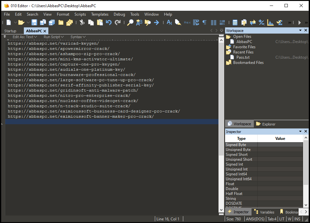
Task: Click the Hex Operations icon
Action: pos(261,22)
